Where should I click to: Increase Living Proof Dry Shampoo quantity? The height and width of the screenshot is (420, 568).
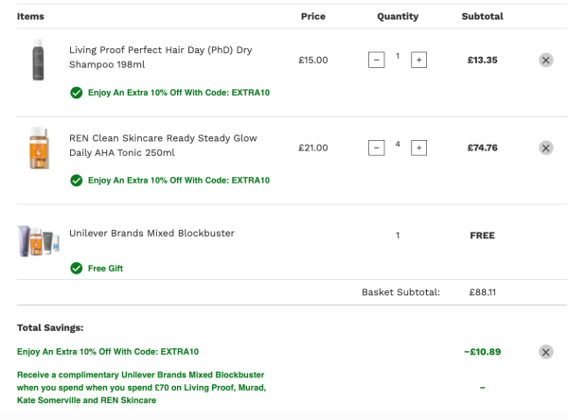[x=418, y=60]
